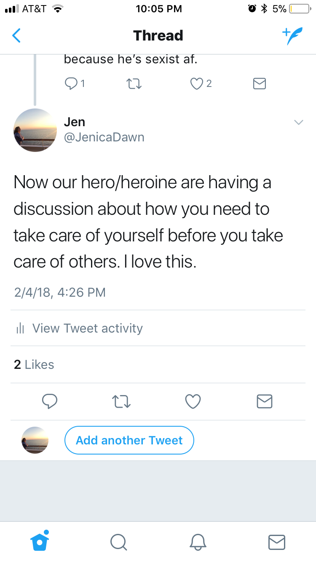
Task: Open the Messages tab in bottom bar
Action: (277, 542)
